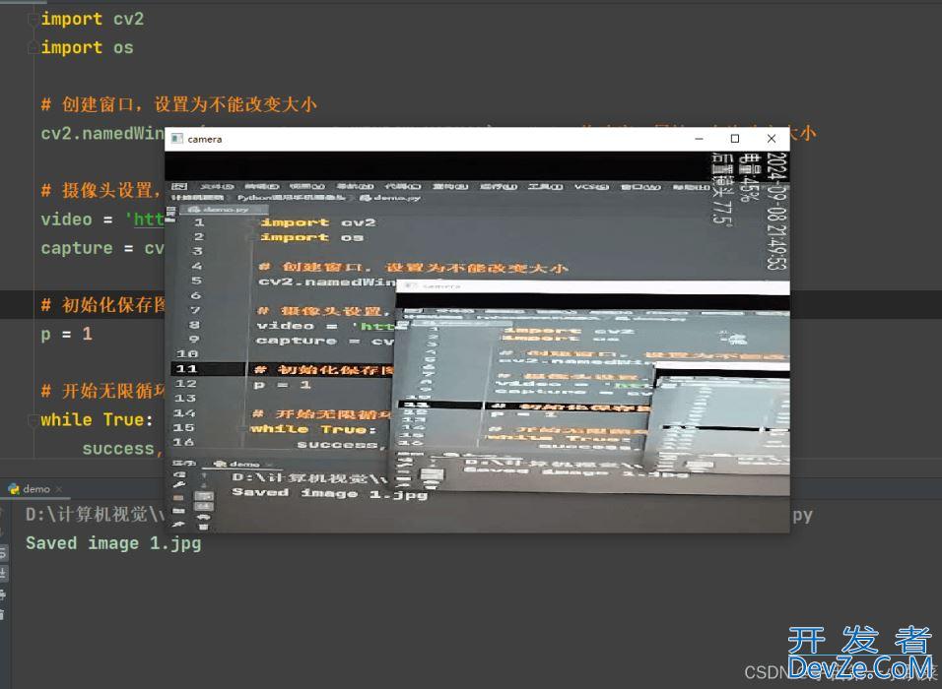The image size is (942, 689).
Task: Close the demo run tab
Action: click(59, 489)
